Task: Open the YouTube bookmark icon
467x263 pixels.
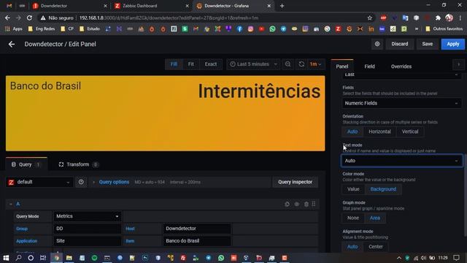Action: pos(261,29)
